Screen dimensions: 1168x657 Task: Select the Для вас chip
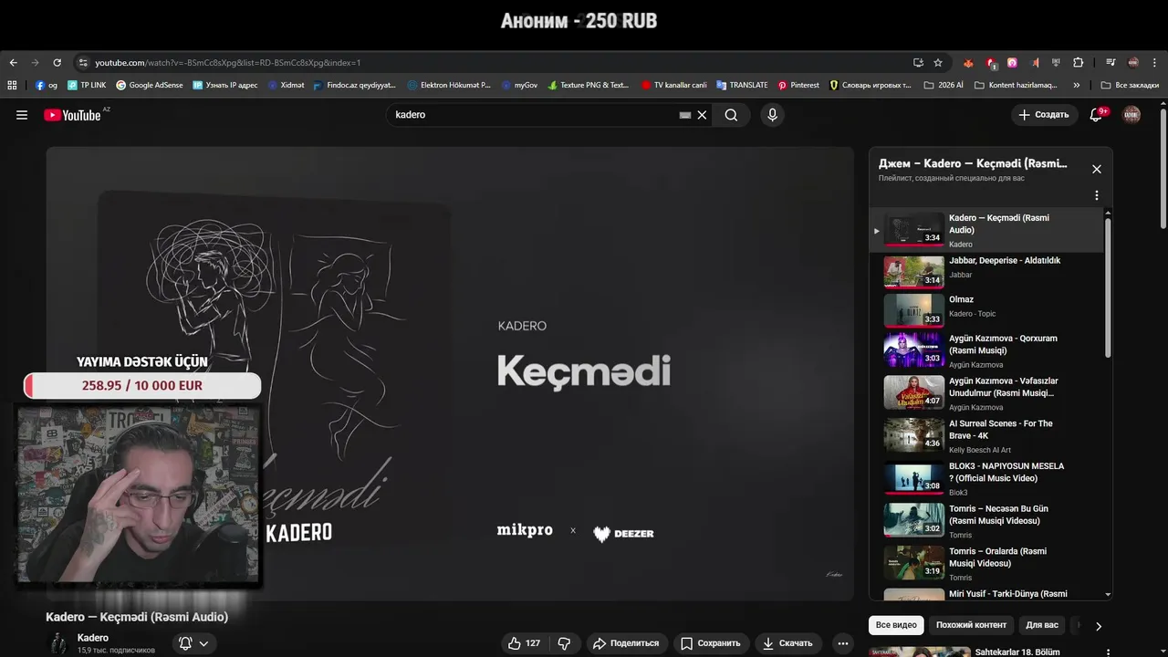coord(1042,625)
